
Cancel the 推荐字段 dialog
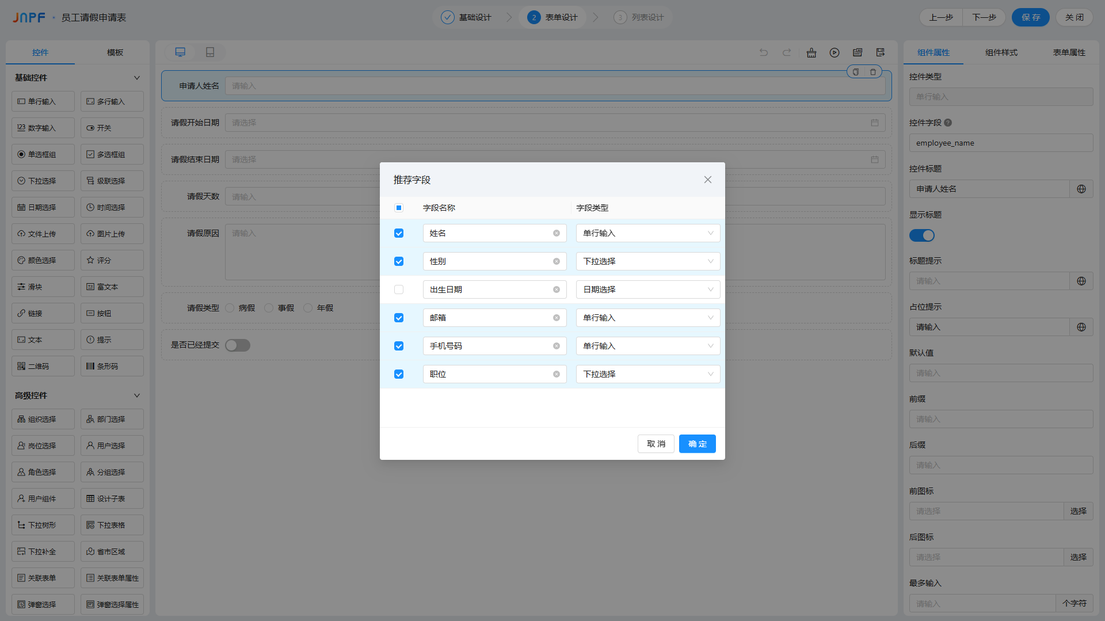(656, 444)
